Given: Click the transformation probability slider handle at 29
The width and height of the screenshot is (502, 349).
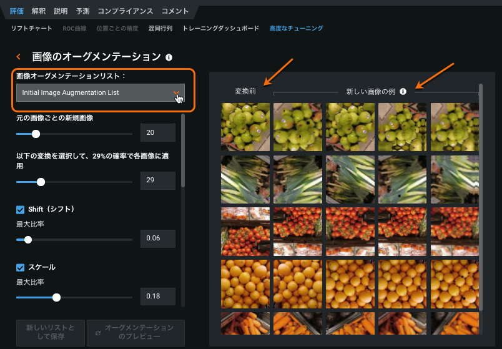Looking at the screenshot, I should point(41,182).
